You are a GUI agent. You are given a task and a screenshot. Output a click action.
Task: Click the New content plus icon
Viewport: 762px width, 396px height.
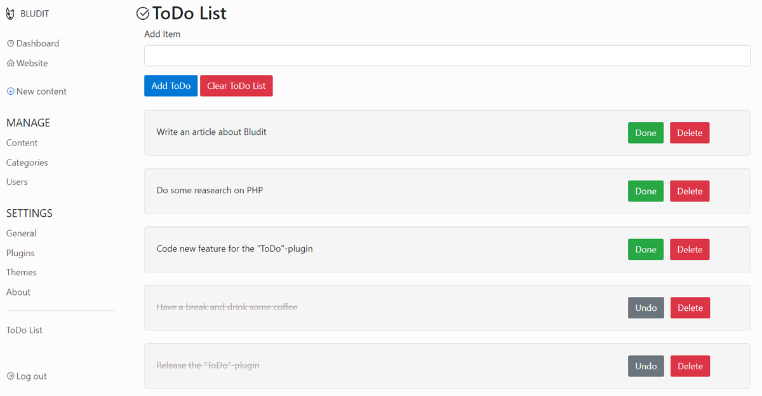click(x=10, y=92)
